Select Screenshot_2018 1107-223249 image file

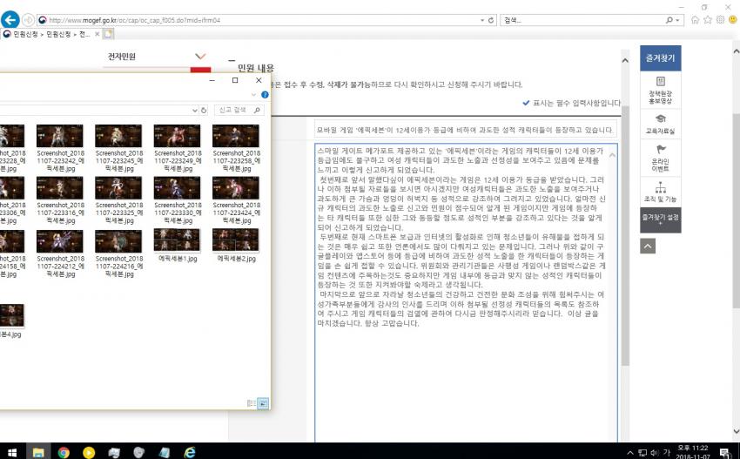(177, 148)
